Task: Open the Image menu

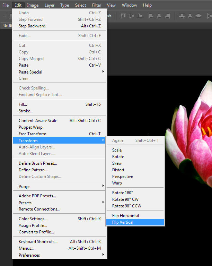Action: (33, 5)
